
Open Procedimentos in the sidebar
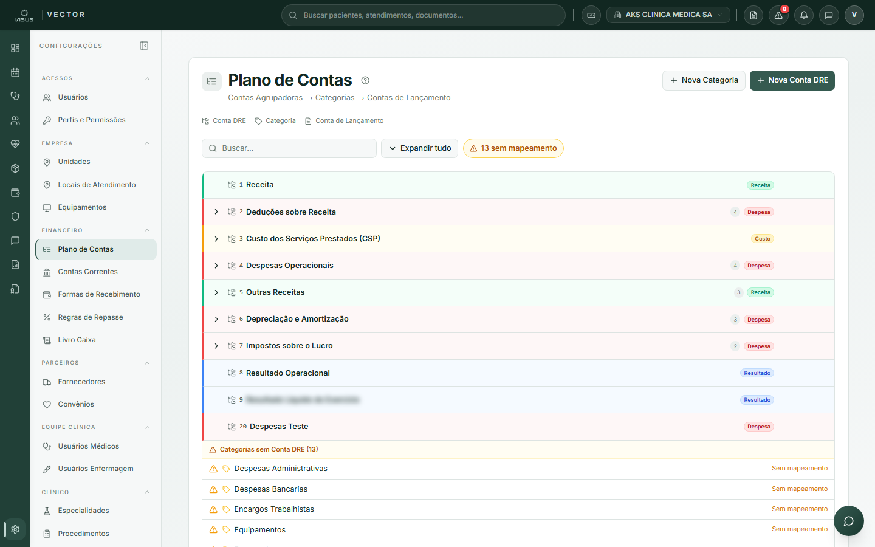[96, 534]
